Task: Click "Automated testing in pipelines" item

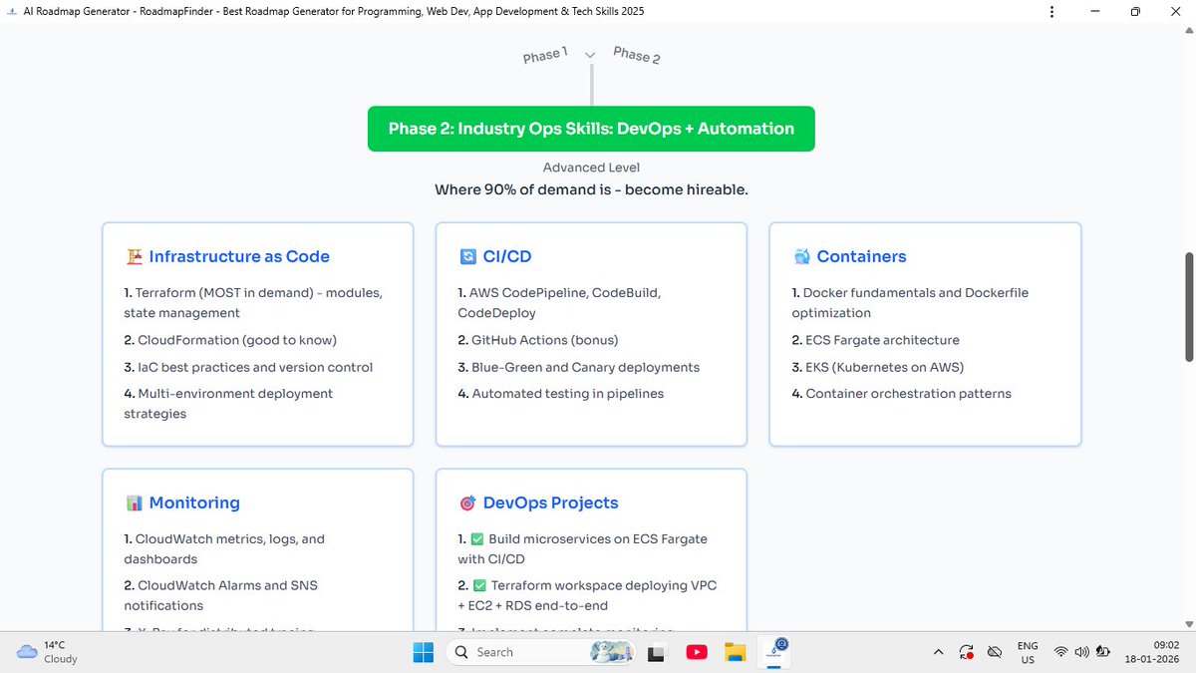Action: coord(560,394)
